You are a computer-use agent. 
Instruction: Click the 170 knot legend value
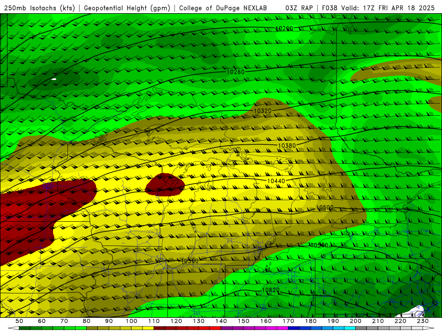tap(288, 321)
